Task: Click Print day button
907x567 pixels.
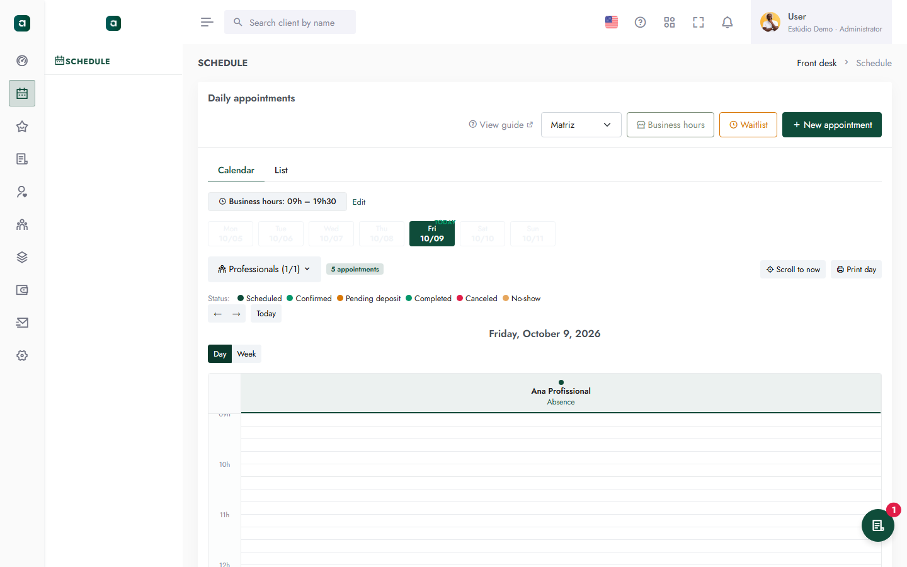Action: tap(856, 270)
